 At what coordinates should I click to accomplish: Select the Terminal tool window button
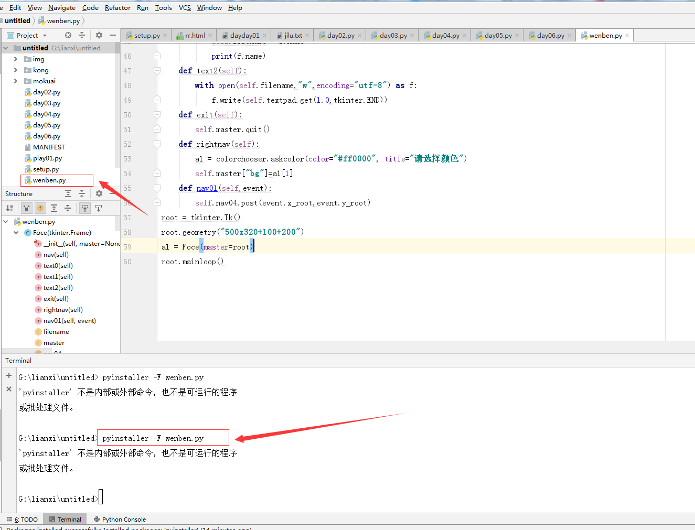click(65, 520)
